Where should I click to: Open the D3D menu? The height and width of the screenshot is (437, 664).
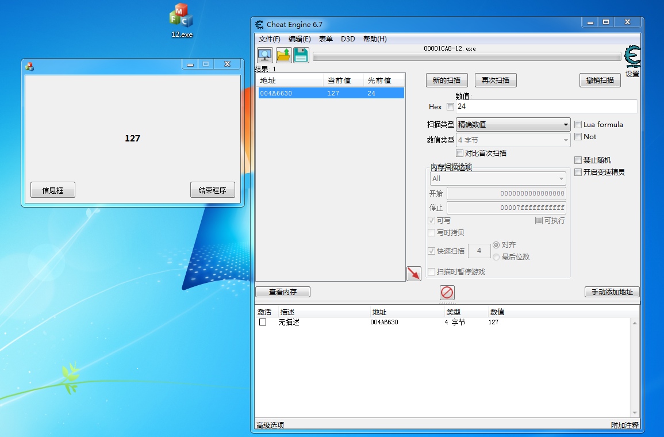click(348, 39)
